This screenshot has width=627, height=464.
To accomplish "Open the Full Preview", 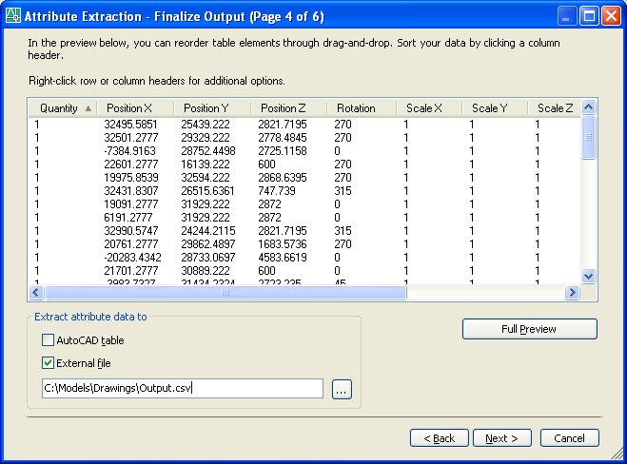I will (529, 329).
